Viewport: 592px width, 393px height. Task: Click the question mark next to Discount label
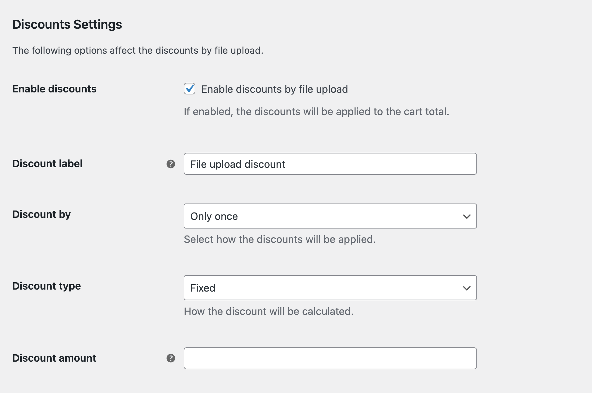(x=171, y=164)
